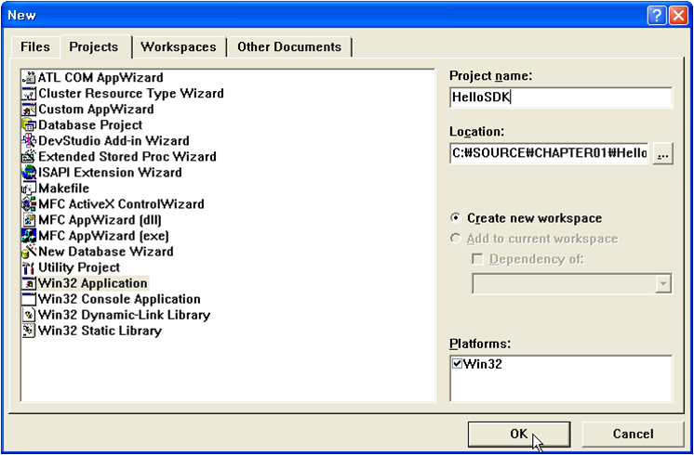Choose Win32 Dynamic-Link Library entry text
This screenshot has height=455, width=694.
point(124,315)
